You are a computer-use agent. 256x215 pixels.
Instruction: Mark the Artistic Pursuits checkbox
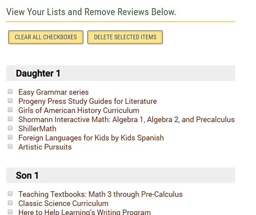[x=10, y=146]
